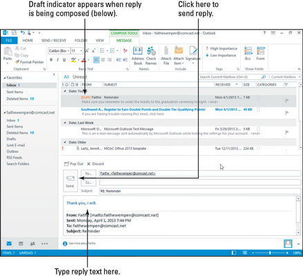303x276 pixels.
Task: Flag the Microsoft Outlook Test Message
Action: tap(286, 132)
